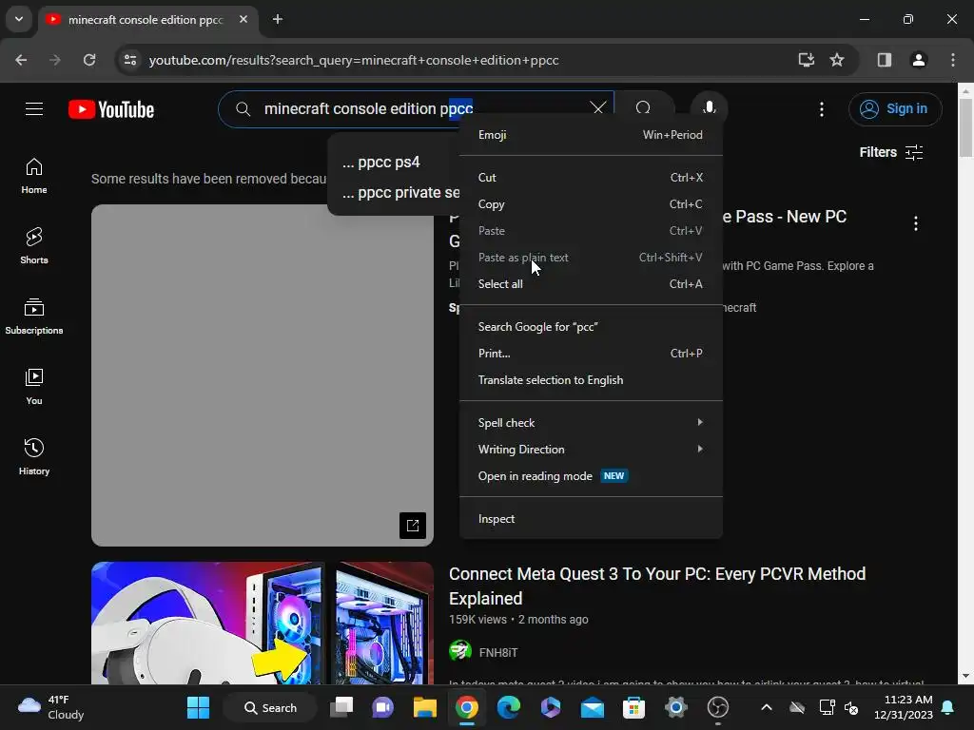Pick the "ppcc private se" search suggestion
The image size is (974, 730).
point(395,193)
